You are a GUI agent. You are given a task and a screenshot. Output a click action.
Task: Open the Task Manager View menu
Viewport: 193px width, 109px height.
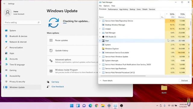coord(113,6)
